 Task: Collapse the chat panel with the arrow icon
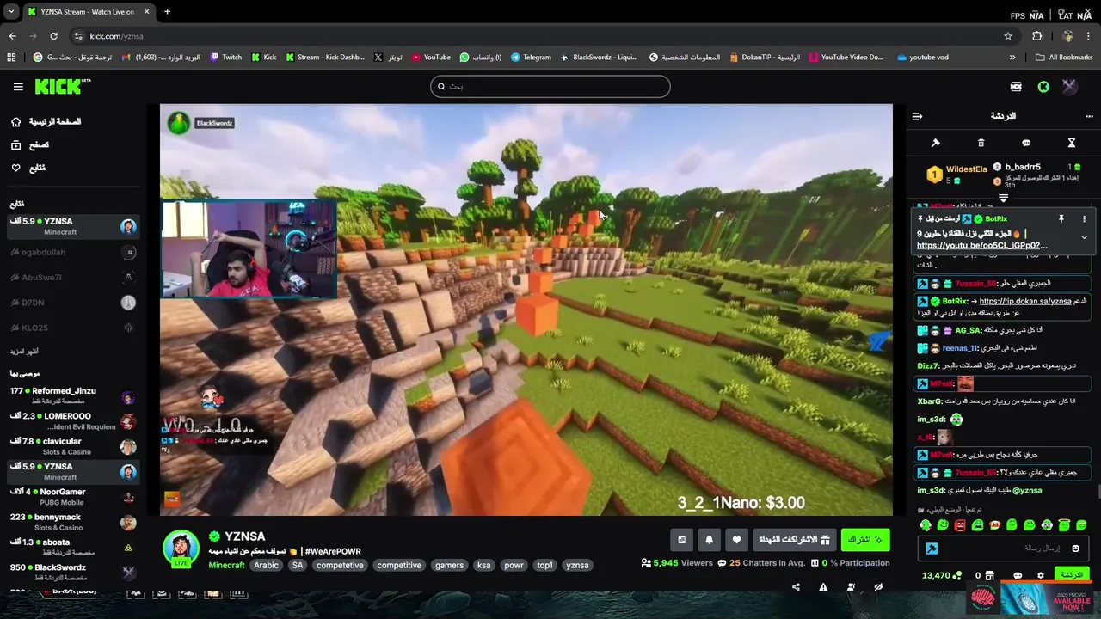[x=917, y=116]
